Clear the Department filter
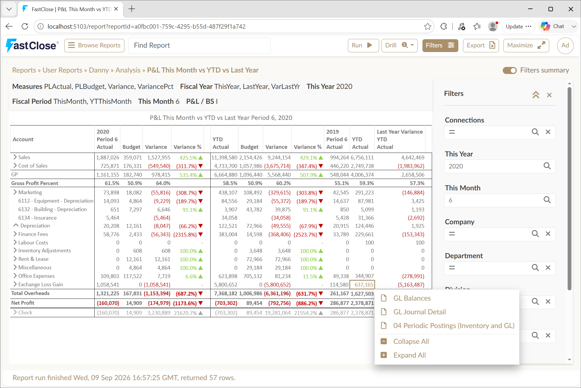 (548, 268)
